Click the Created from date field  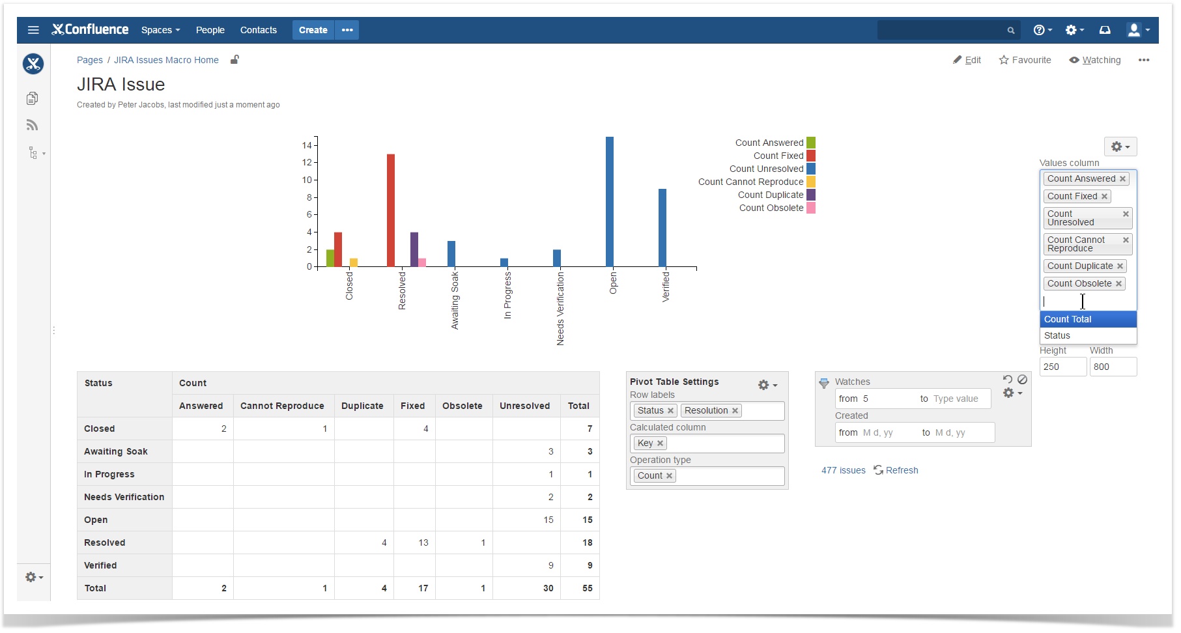(x=890, y=432)
